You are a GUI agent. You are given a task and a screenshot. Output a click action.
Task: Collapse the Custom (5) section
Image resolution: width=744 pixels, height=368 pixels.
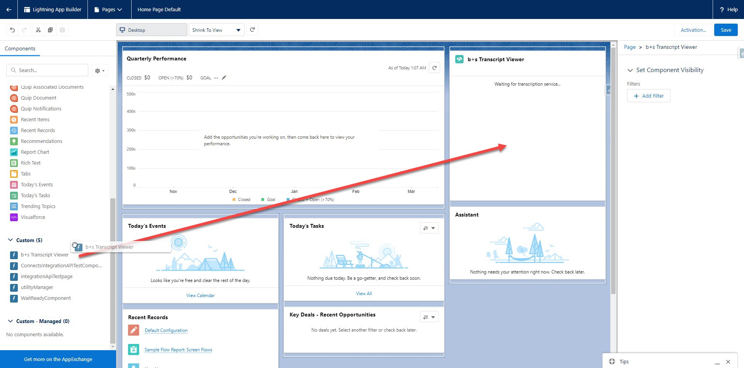point(10,240)
